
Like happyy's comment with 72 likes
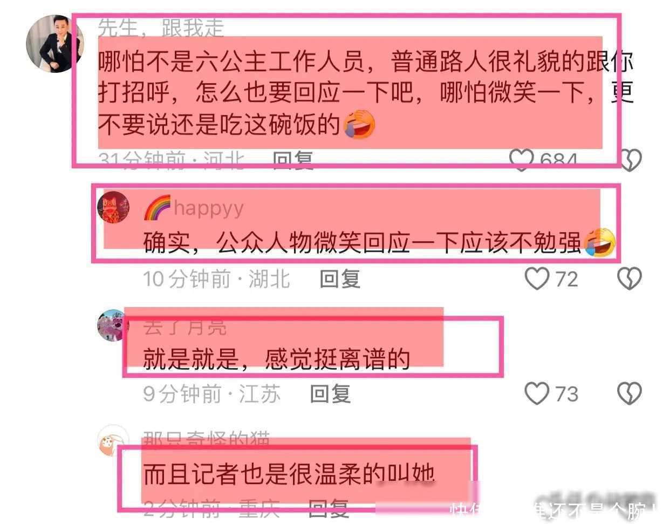(x=537, y=278)
